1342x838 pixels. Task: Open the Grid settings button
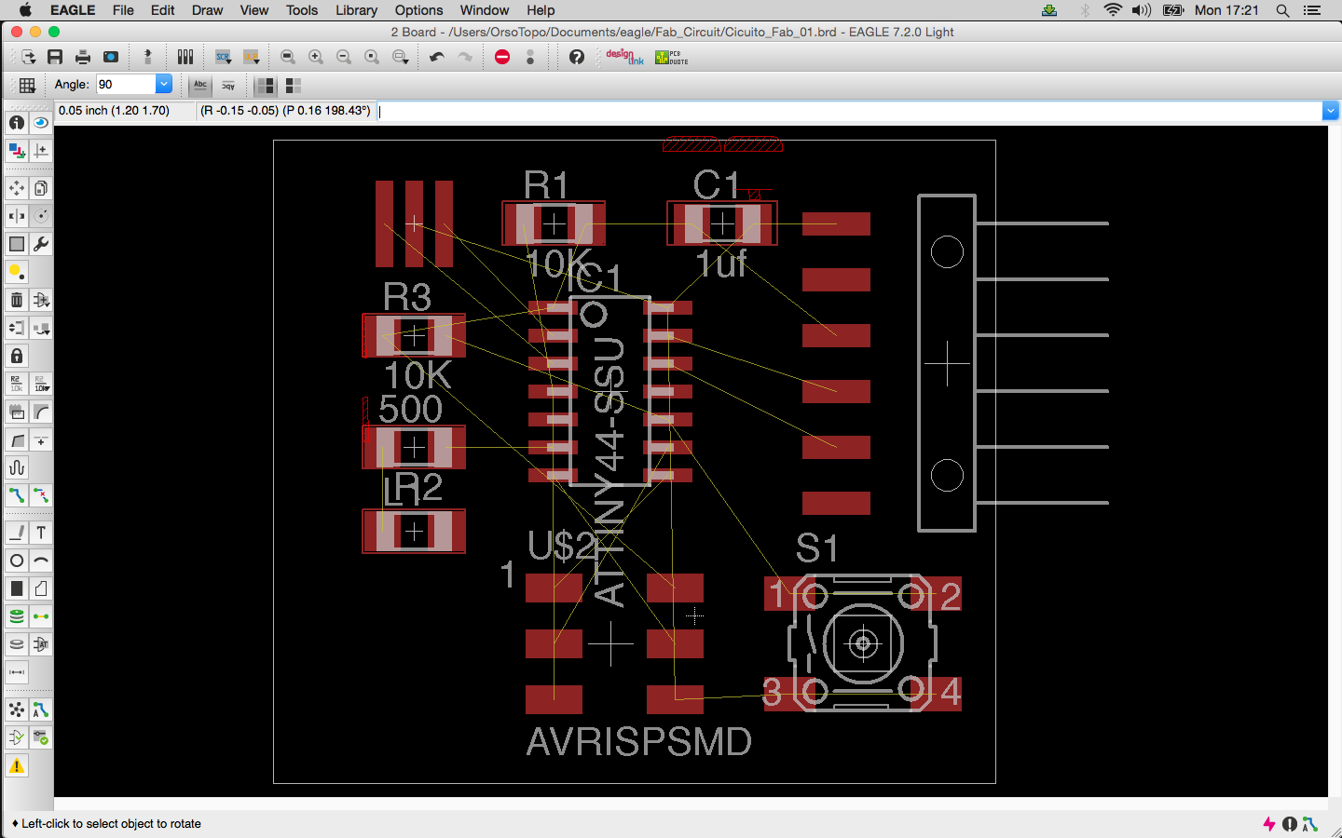pyautogui.click(x=27, y=85)
